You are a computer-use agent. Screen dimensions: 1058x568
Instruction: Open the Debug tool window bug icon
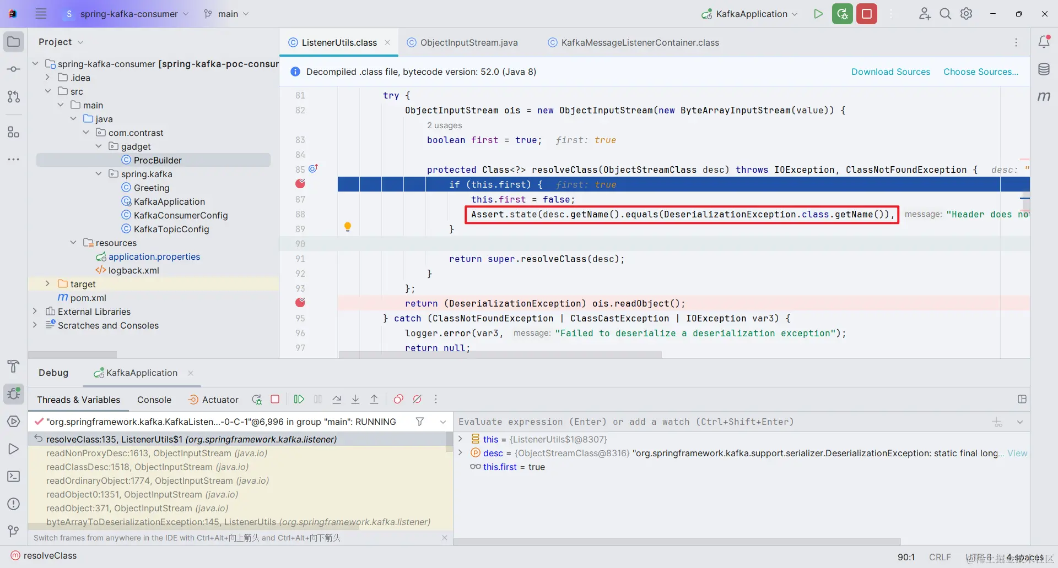coord(14,394)
